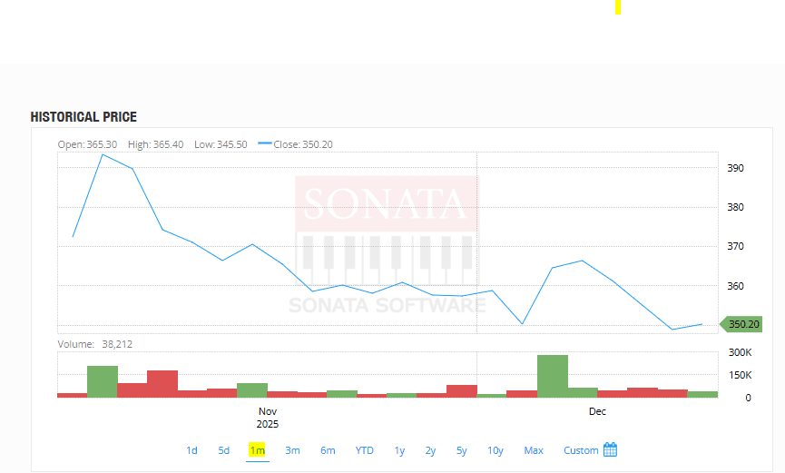Click the blue Close legend line
Viewport: 785px width, 473px height.
(x=265, y=143)
